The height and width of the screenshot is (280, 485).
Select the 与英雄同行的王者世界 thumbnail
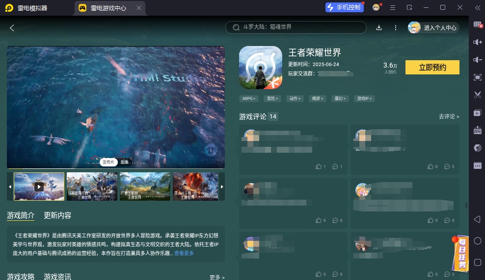point(92,187)
